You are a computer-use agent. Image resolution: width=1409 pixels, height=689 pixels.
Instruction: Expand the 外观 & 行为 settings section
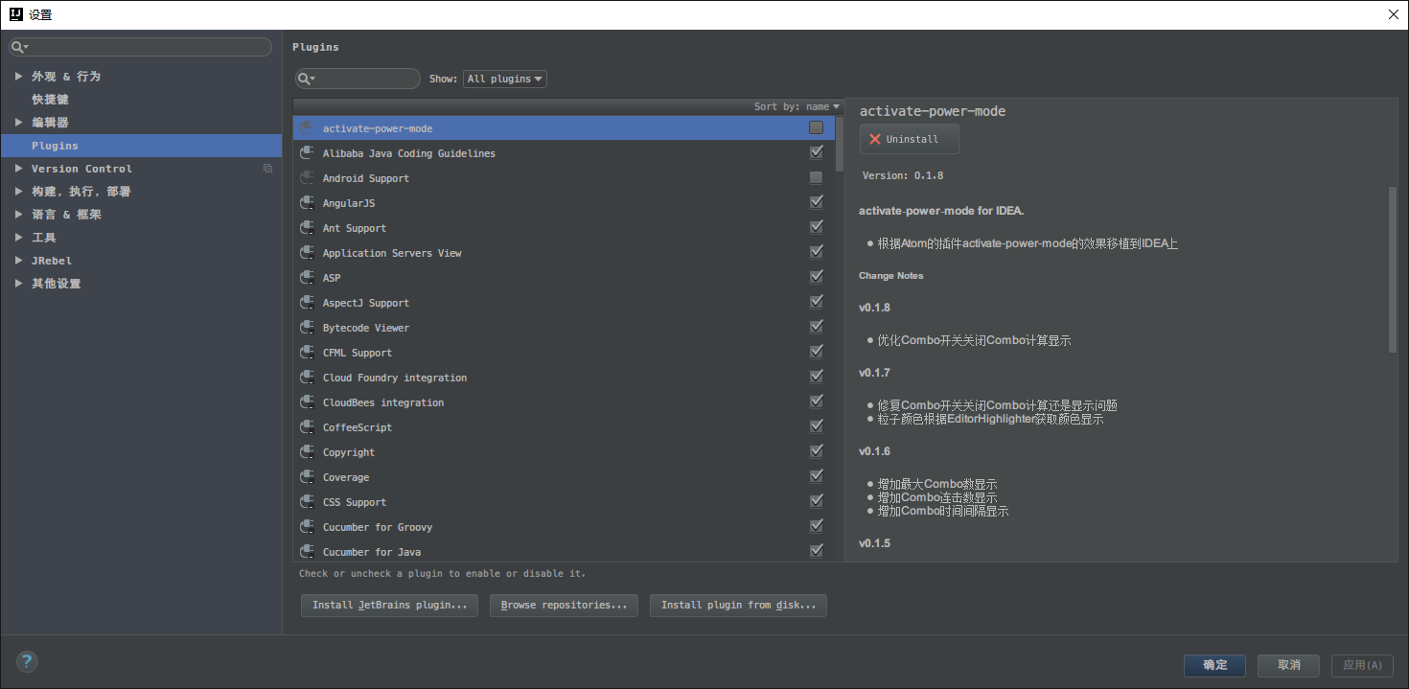pos(19,76)
